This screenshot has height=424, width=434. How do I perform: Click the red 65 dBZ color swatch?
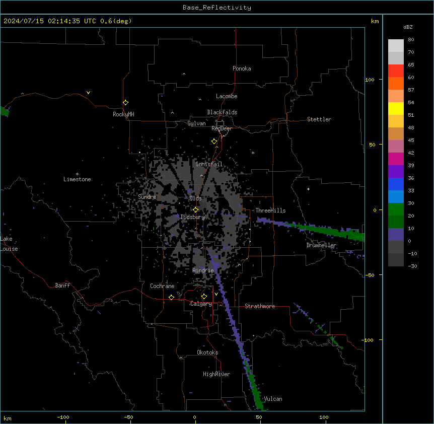point(396,70)
